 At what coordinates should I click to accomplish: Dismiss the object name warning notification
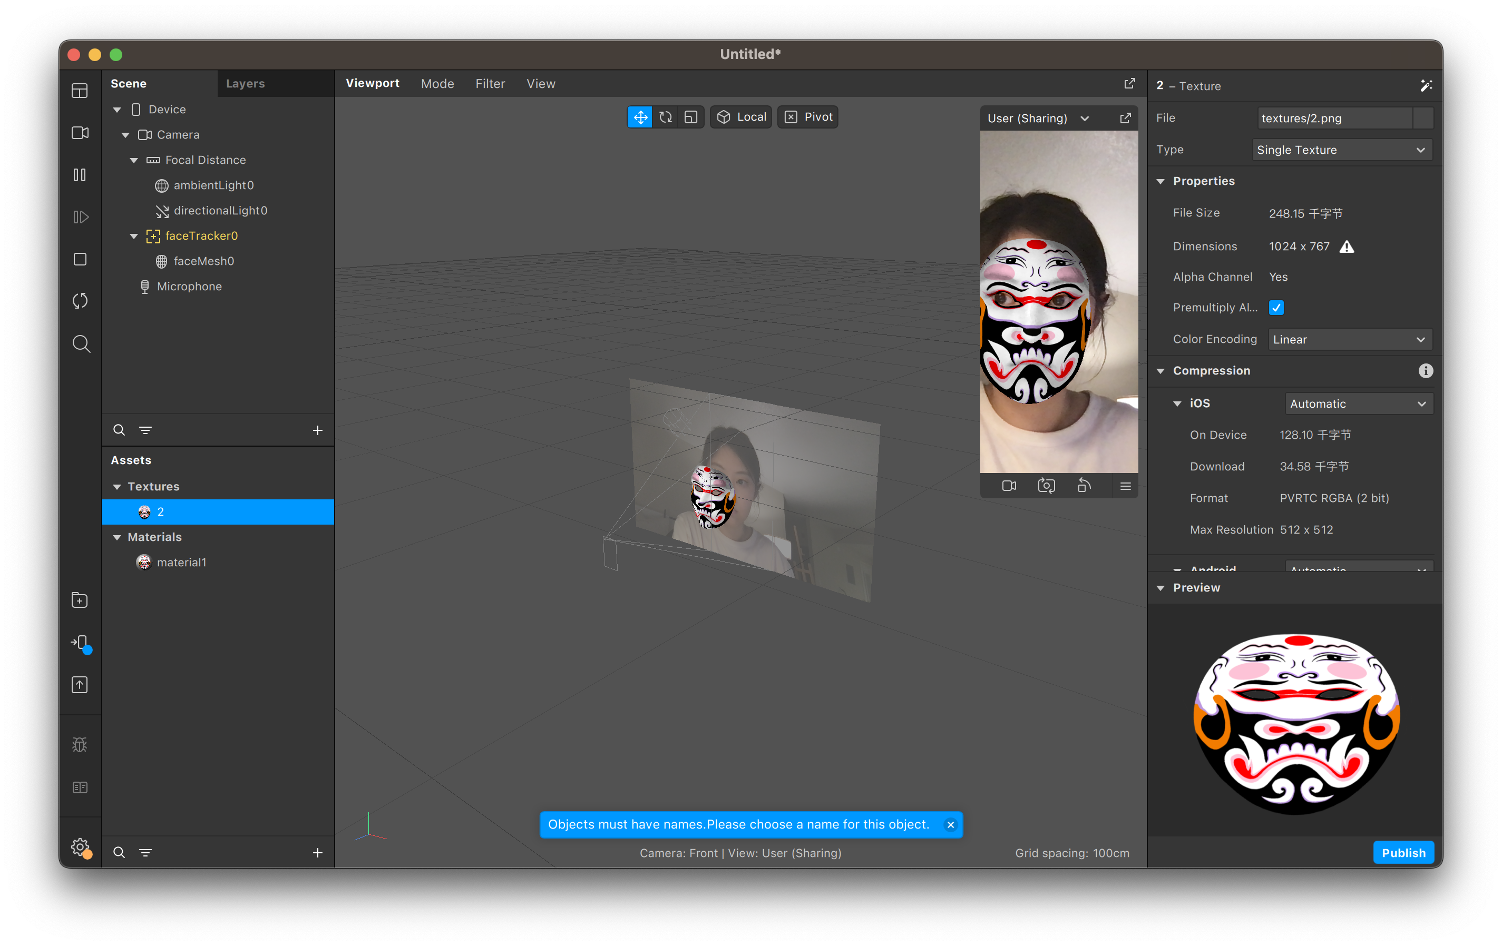(950, 824)
